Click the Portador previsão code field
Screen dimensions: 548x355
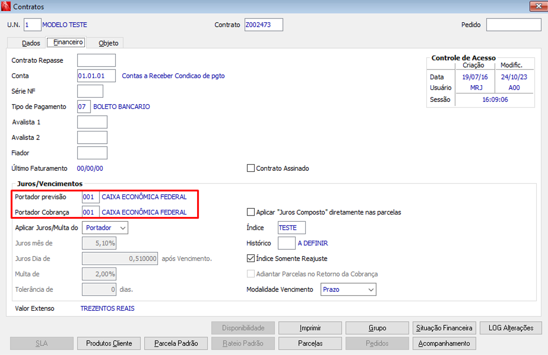point(90,197)
